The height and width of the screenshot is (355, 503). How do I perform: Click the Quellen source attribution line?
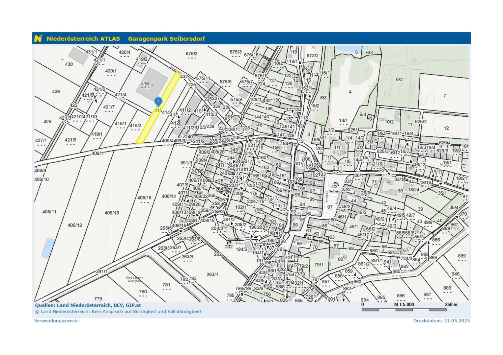click(x=88, y=305)
